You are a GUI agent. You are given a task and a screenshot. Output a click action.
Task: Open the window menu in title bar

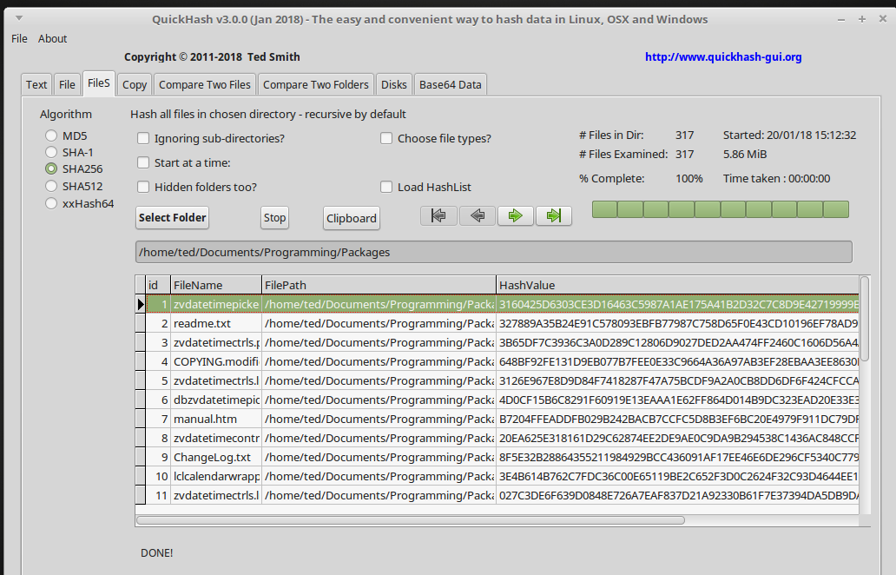tap(19, 19)
